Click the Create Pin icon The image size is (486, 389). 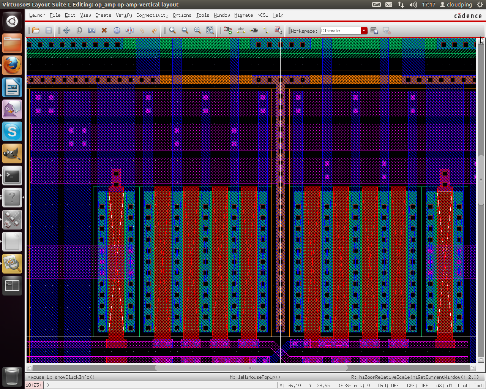click(254, 30)
